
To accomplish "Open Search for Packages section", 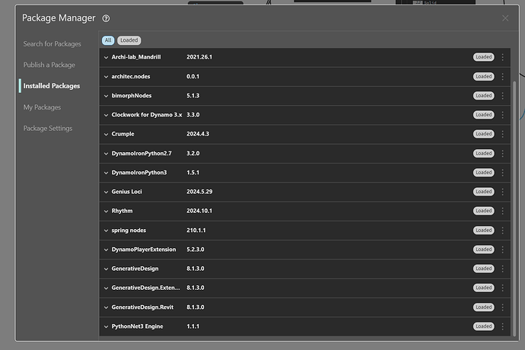I will (x=52, y=44).
